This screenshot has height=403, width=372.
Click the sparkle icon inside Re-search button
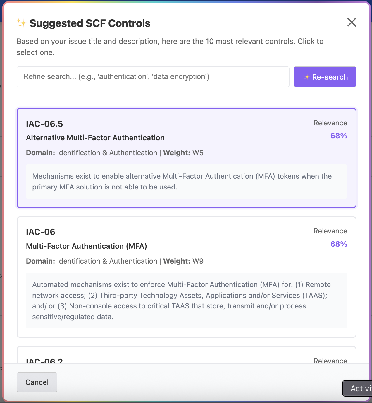306,77
